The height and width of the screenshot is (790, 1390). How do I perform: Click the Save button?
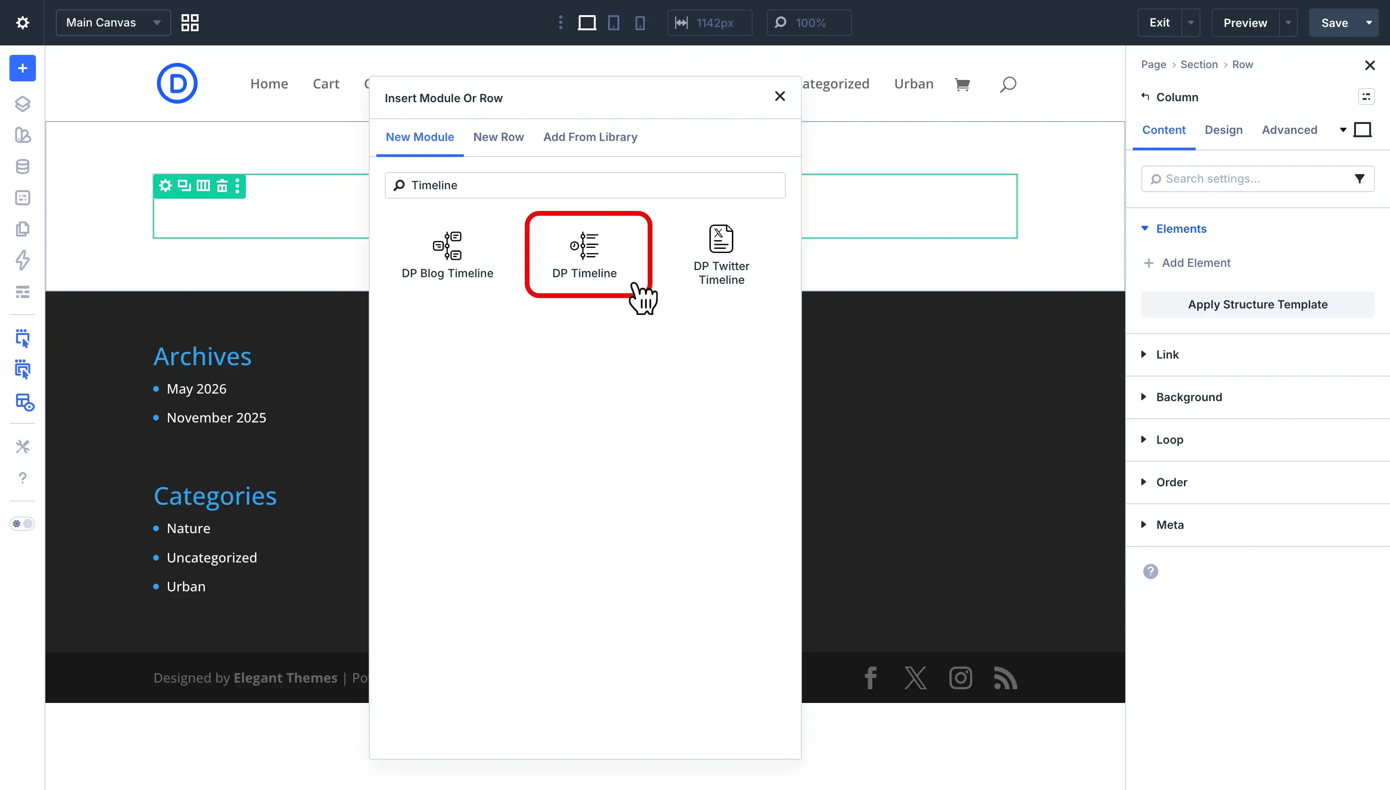click(x=1334, y=23)
